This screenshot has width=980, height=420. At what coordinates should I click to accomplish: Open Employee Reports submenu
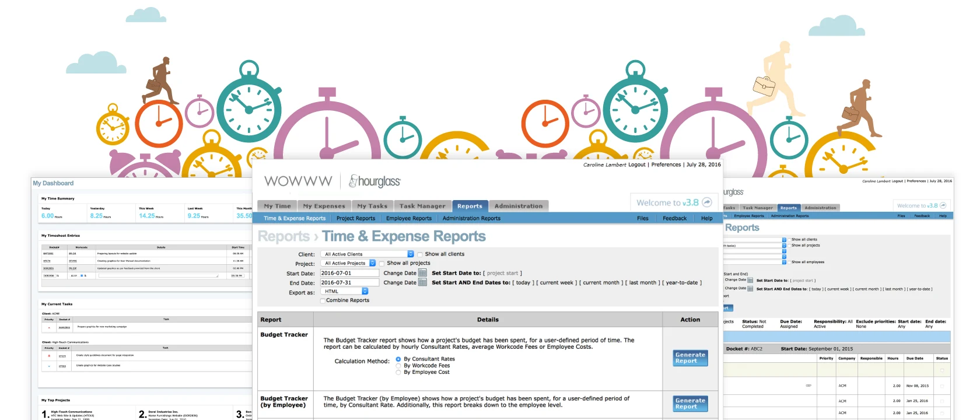[x=409, y=218]
